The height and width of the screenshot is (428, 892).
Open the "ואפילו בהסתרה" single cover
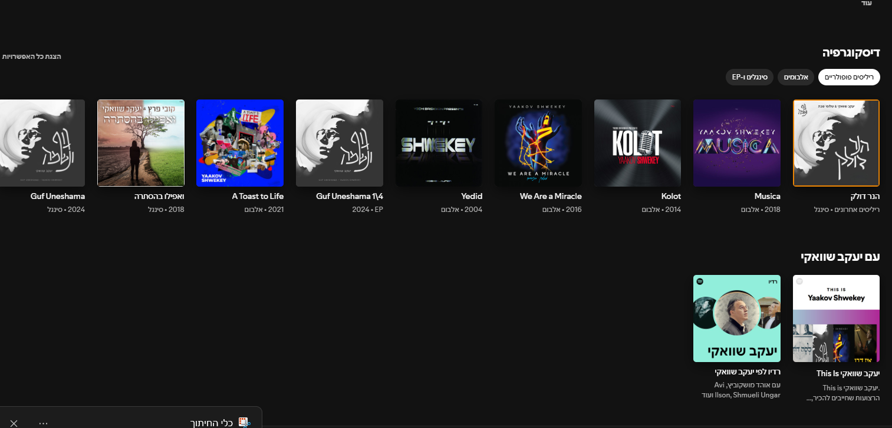(141, 143)
